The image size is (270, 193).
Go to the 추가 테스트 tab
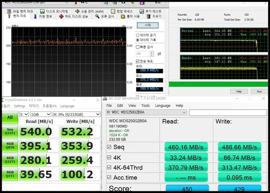[x=150, y=11]
